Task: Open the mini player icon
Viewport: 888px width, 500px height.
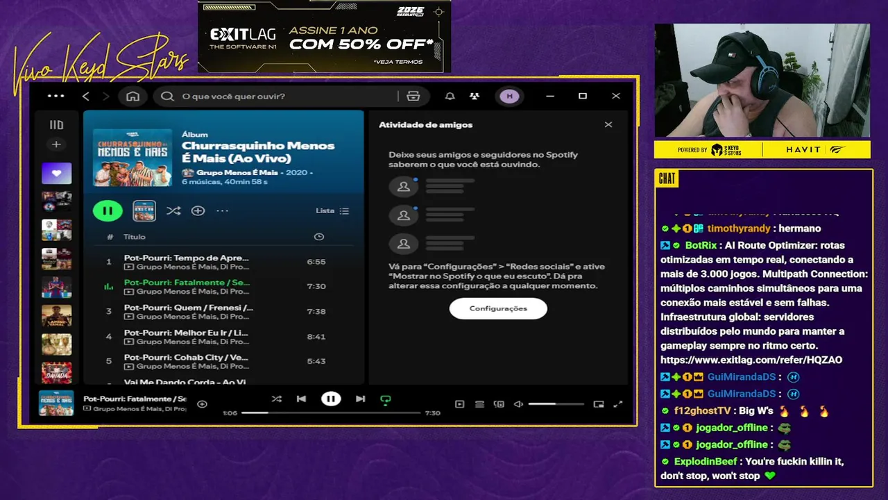Action: pyautogui.click(x=599, y=404)
